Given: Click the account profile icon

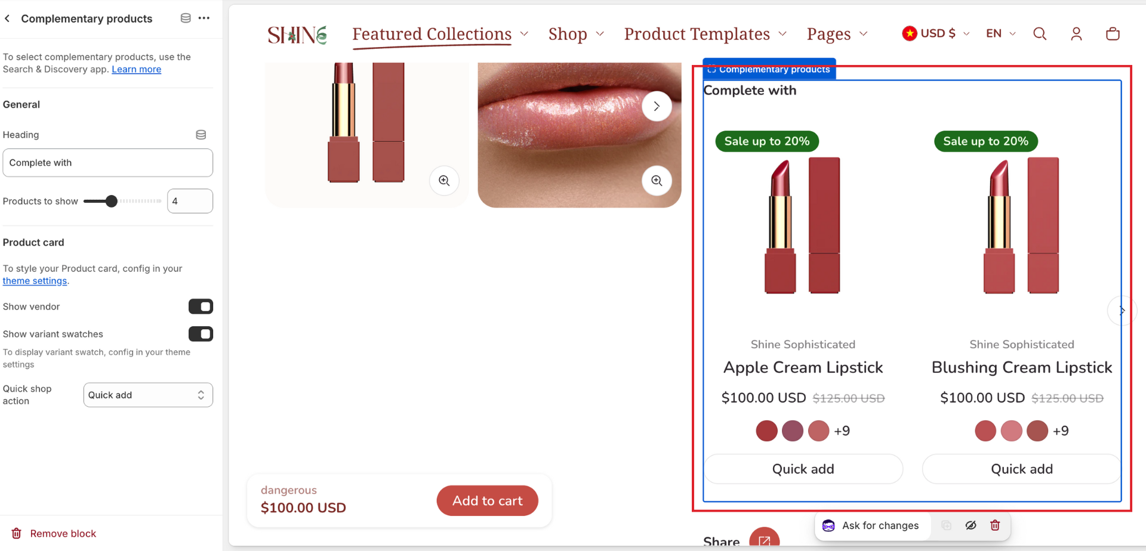Looking at the screenshot, I should pyautogui.click(x=1076, y=34).
